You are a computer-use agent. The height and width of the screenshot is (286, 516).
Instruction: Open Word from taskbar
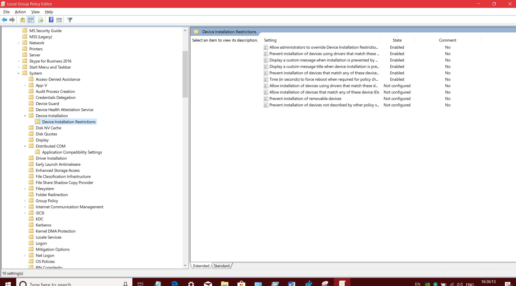point(291,283)
